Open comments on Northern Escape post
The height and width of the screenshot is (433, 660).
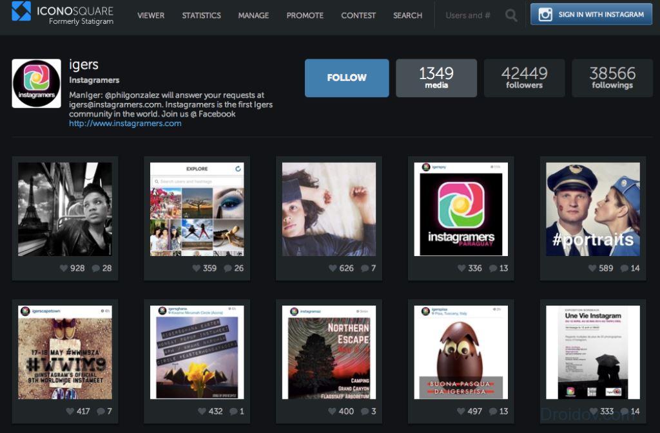(x=365, y=412)
